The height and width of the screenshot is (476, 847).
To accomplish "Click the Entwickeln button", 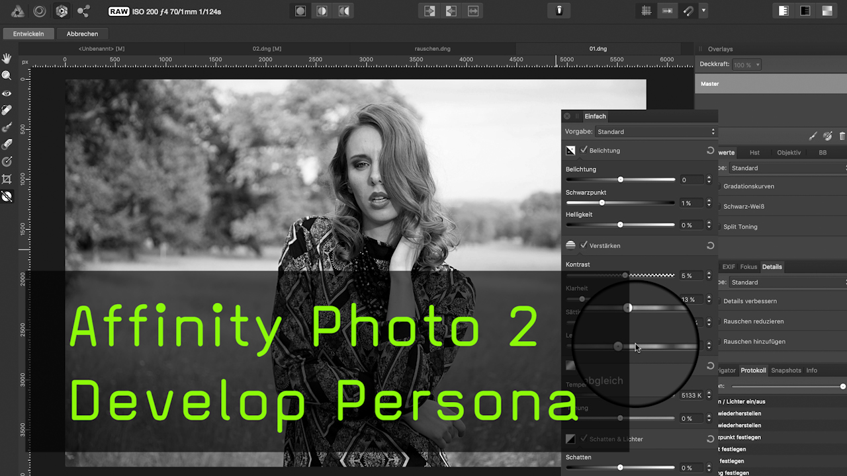I will coord(28,34).
